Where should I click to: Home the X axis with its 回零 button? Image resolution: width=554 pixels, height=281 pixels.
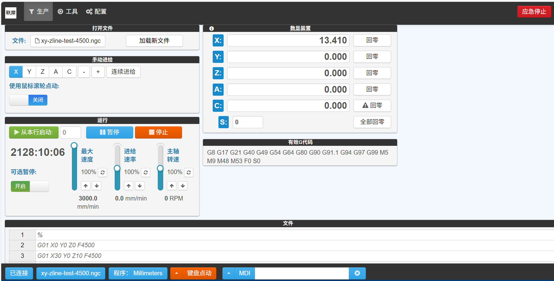coord(372,40)
